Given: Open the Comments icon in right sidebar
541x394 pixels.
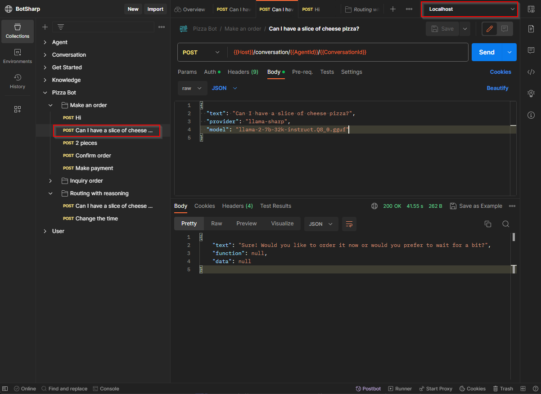Looking at the screenshot, I should click(x=531, y=50).
